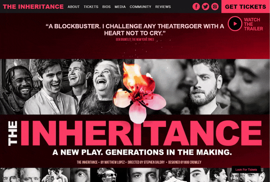Open the Twitter social icon
The width and height of the screenshot is (270, 182).
(206, 6)
